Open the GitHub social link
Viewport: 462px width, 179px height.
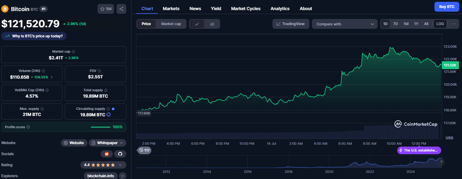(120, 154)
